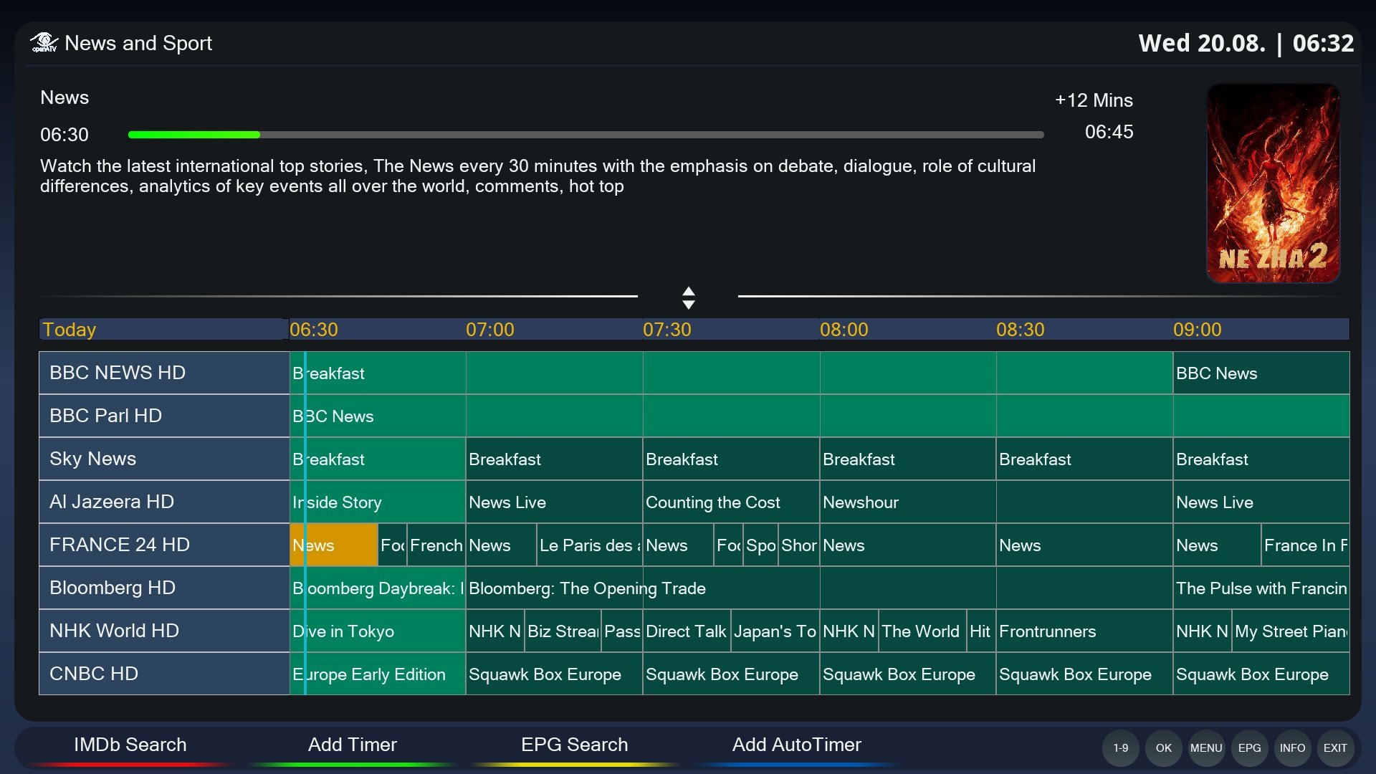The width and height of the screenshot is (1376, 774).
Task: Click the OpenTV logo icon
Action: pyautogui.click(x=44, y=43)
